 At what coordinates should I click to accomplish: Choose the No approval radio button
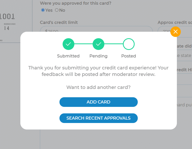[57, 10]
